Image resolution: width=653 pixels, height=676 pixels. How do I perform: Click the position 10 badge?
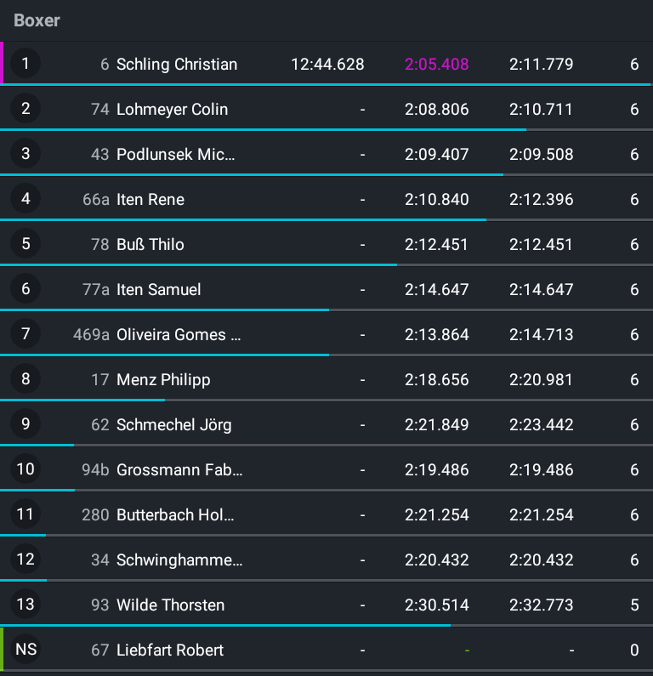point(26,469)
